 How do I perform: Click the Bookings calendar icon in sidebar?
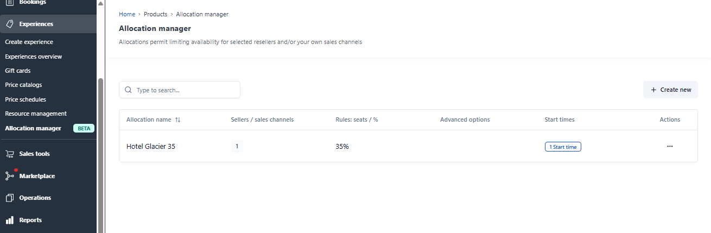tap(9, 3)
